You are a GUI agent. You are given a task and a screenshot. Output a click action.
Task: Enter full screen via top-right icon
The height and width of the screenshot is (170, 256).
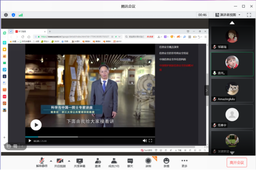(x=249, y=15)
